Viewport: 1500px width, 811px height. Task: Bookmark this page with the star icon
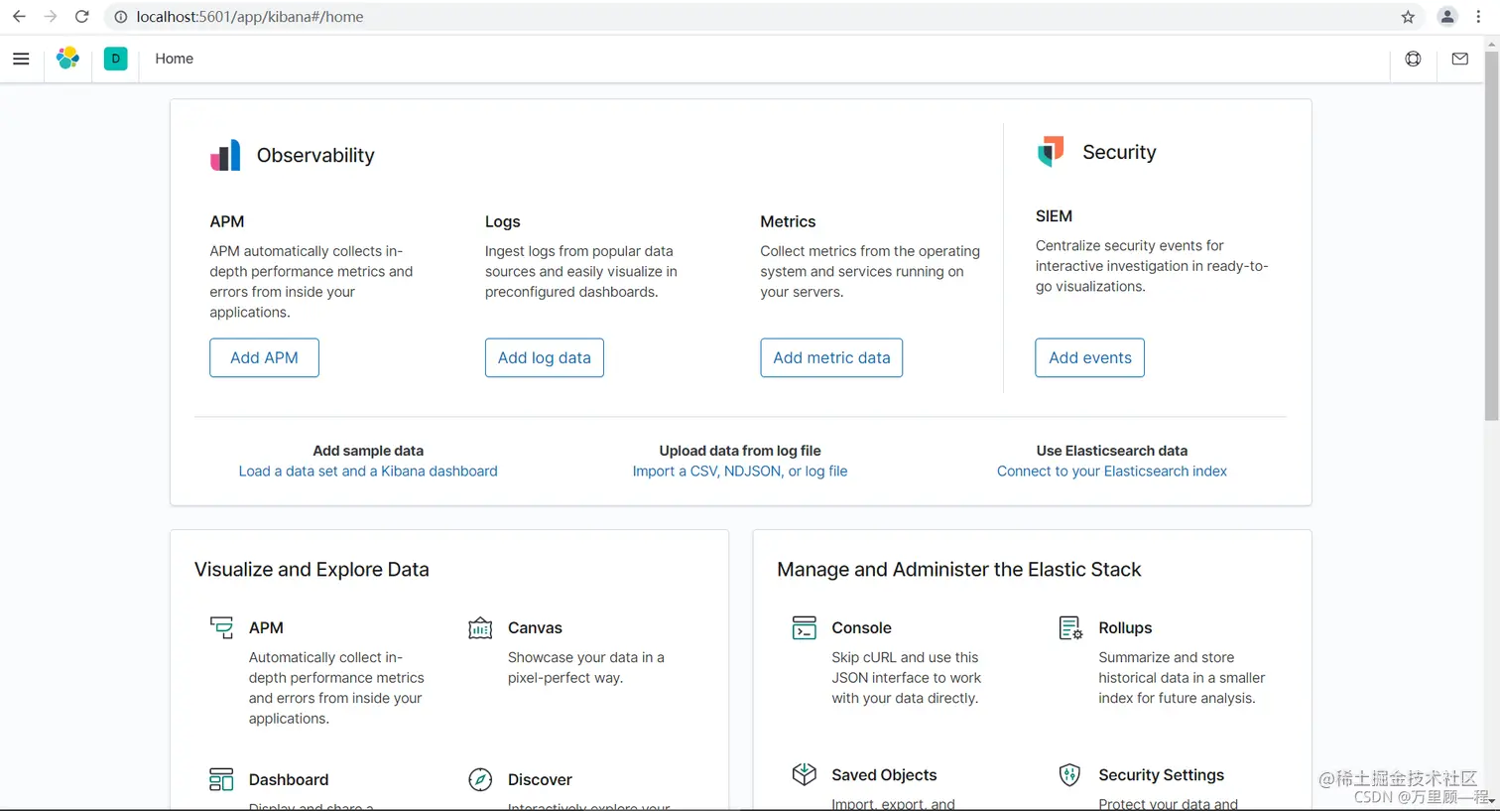coord(1408,17)
